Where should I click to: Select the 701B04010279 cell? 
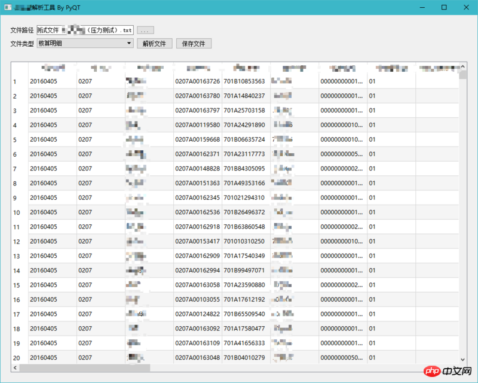tap(246, 357)
